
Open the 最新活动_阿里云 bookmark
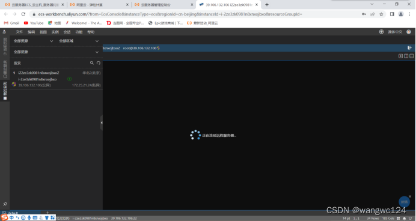pyautogui.click(x=203, y=23)
